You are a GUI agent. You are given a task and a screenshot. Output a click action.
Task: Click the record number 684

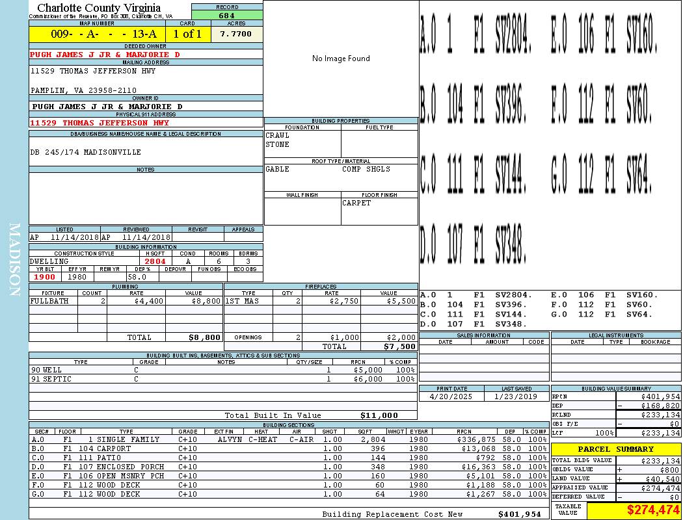[226, 16]
